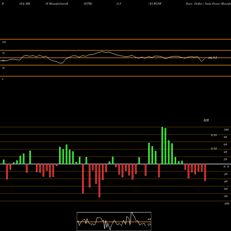The image size is (231, 231).
Task: Click the RSI axis label 100 on the left
Action: click(x=4, y=42)
